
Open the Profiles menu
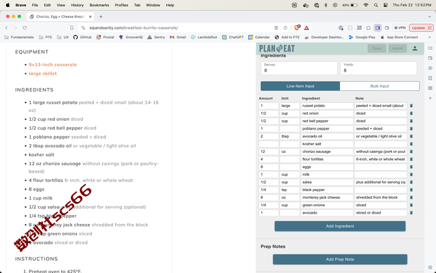[121, 5]
